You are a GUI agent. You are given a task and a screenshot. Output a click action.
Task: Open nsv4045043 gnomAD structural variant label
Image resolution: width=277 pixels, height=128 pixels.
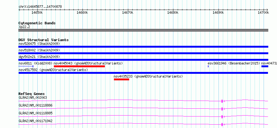point(88,63)
